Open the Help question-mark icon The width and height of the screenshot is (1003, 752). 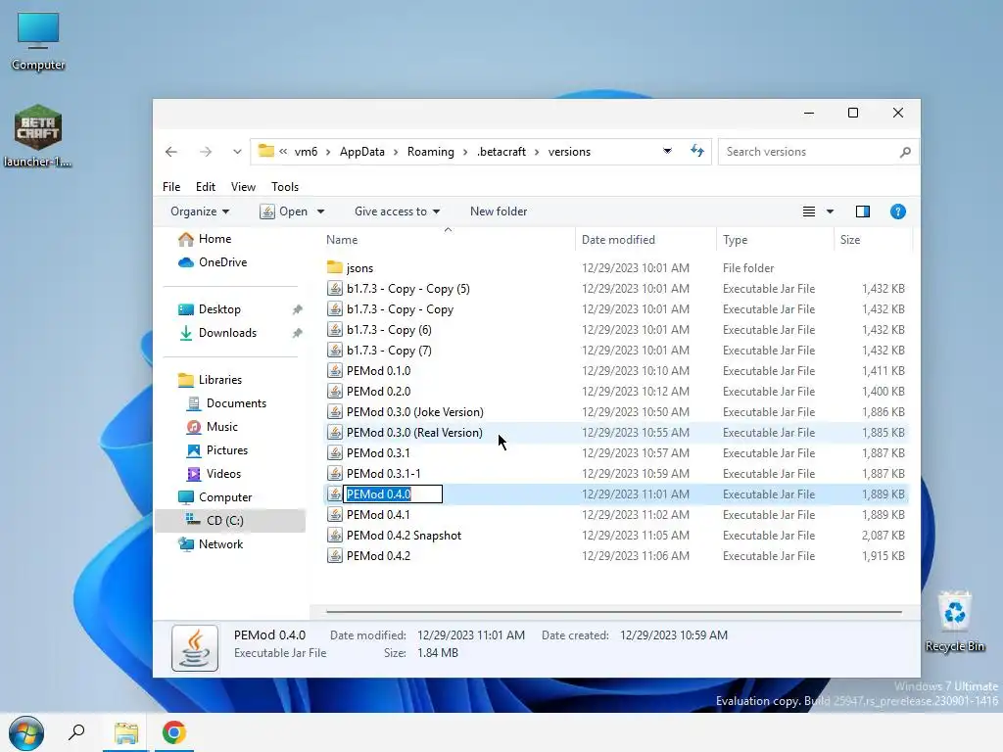click(x=897, y=211)
